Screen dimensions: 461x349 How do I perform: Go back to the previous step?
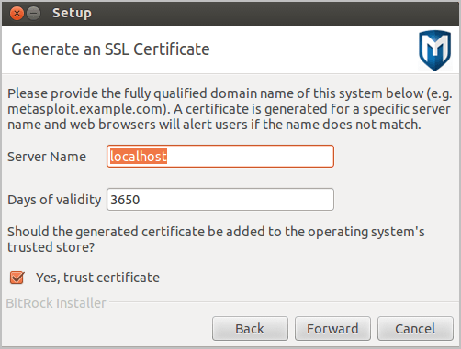pyautogui.click(x=250, y=329)
